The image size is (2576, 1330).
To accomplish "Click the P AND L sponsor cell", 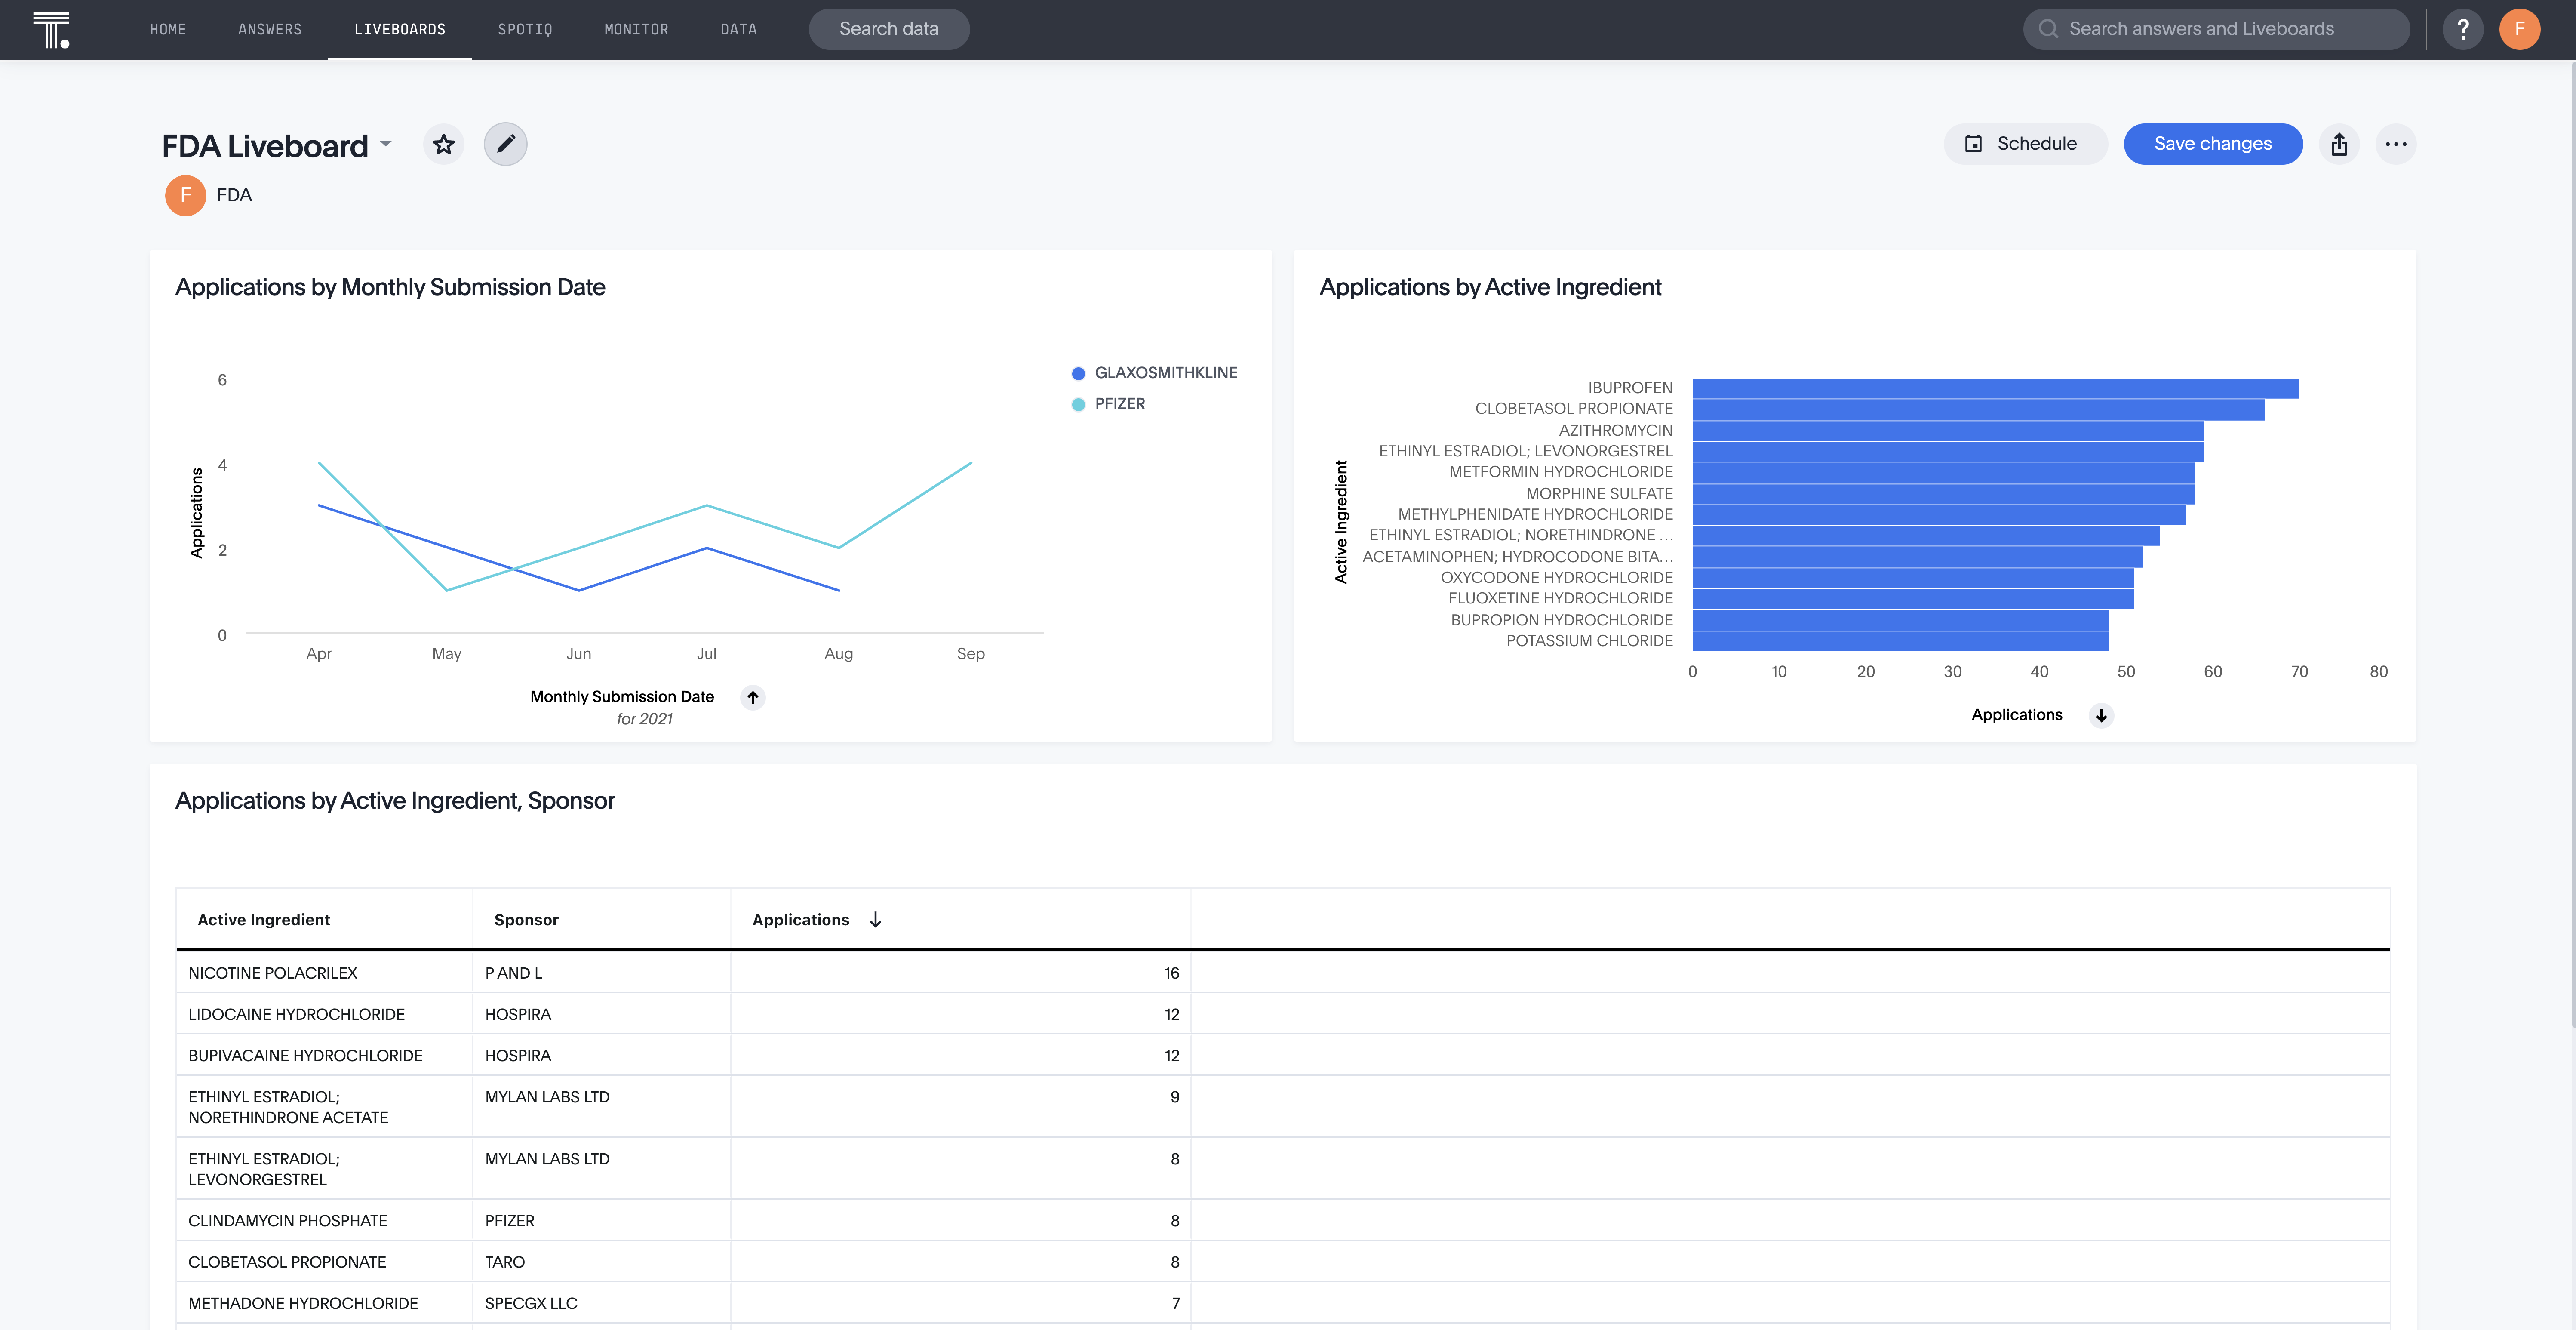I will 601,973.
